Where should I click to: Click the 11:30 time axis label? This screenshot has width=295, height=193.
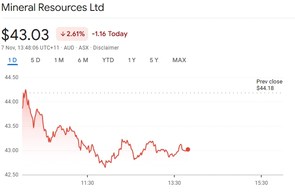[x=88, y=183]
